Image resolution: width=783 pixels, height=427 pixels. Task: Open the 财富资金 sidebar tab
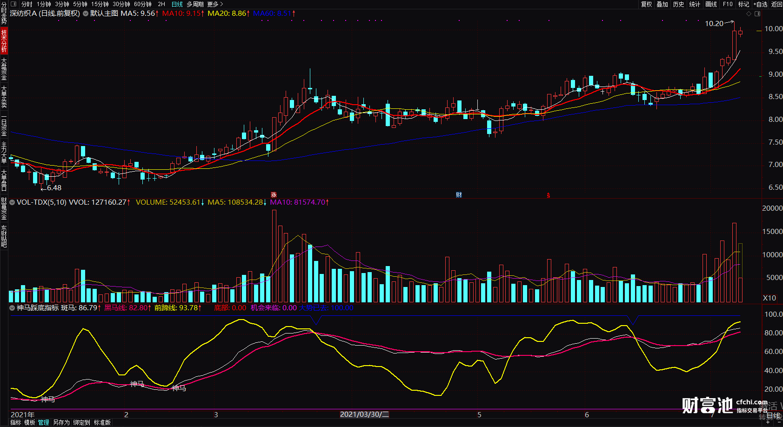4,208
